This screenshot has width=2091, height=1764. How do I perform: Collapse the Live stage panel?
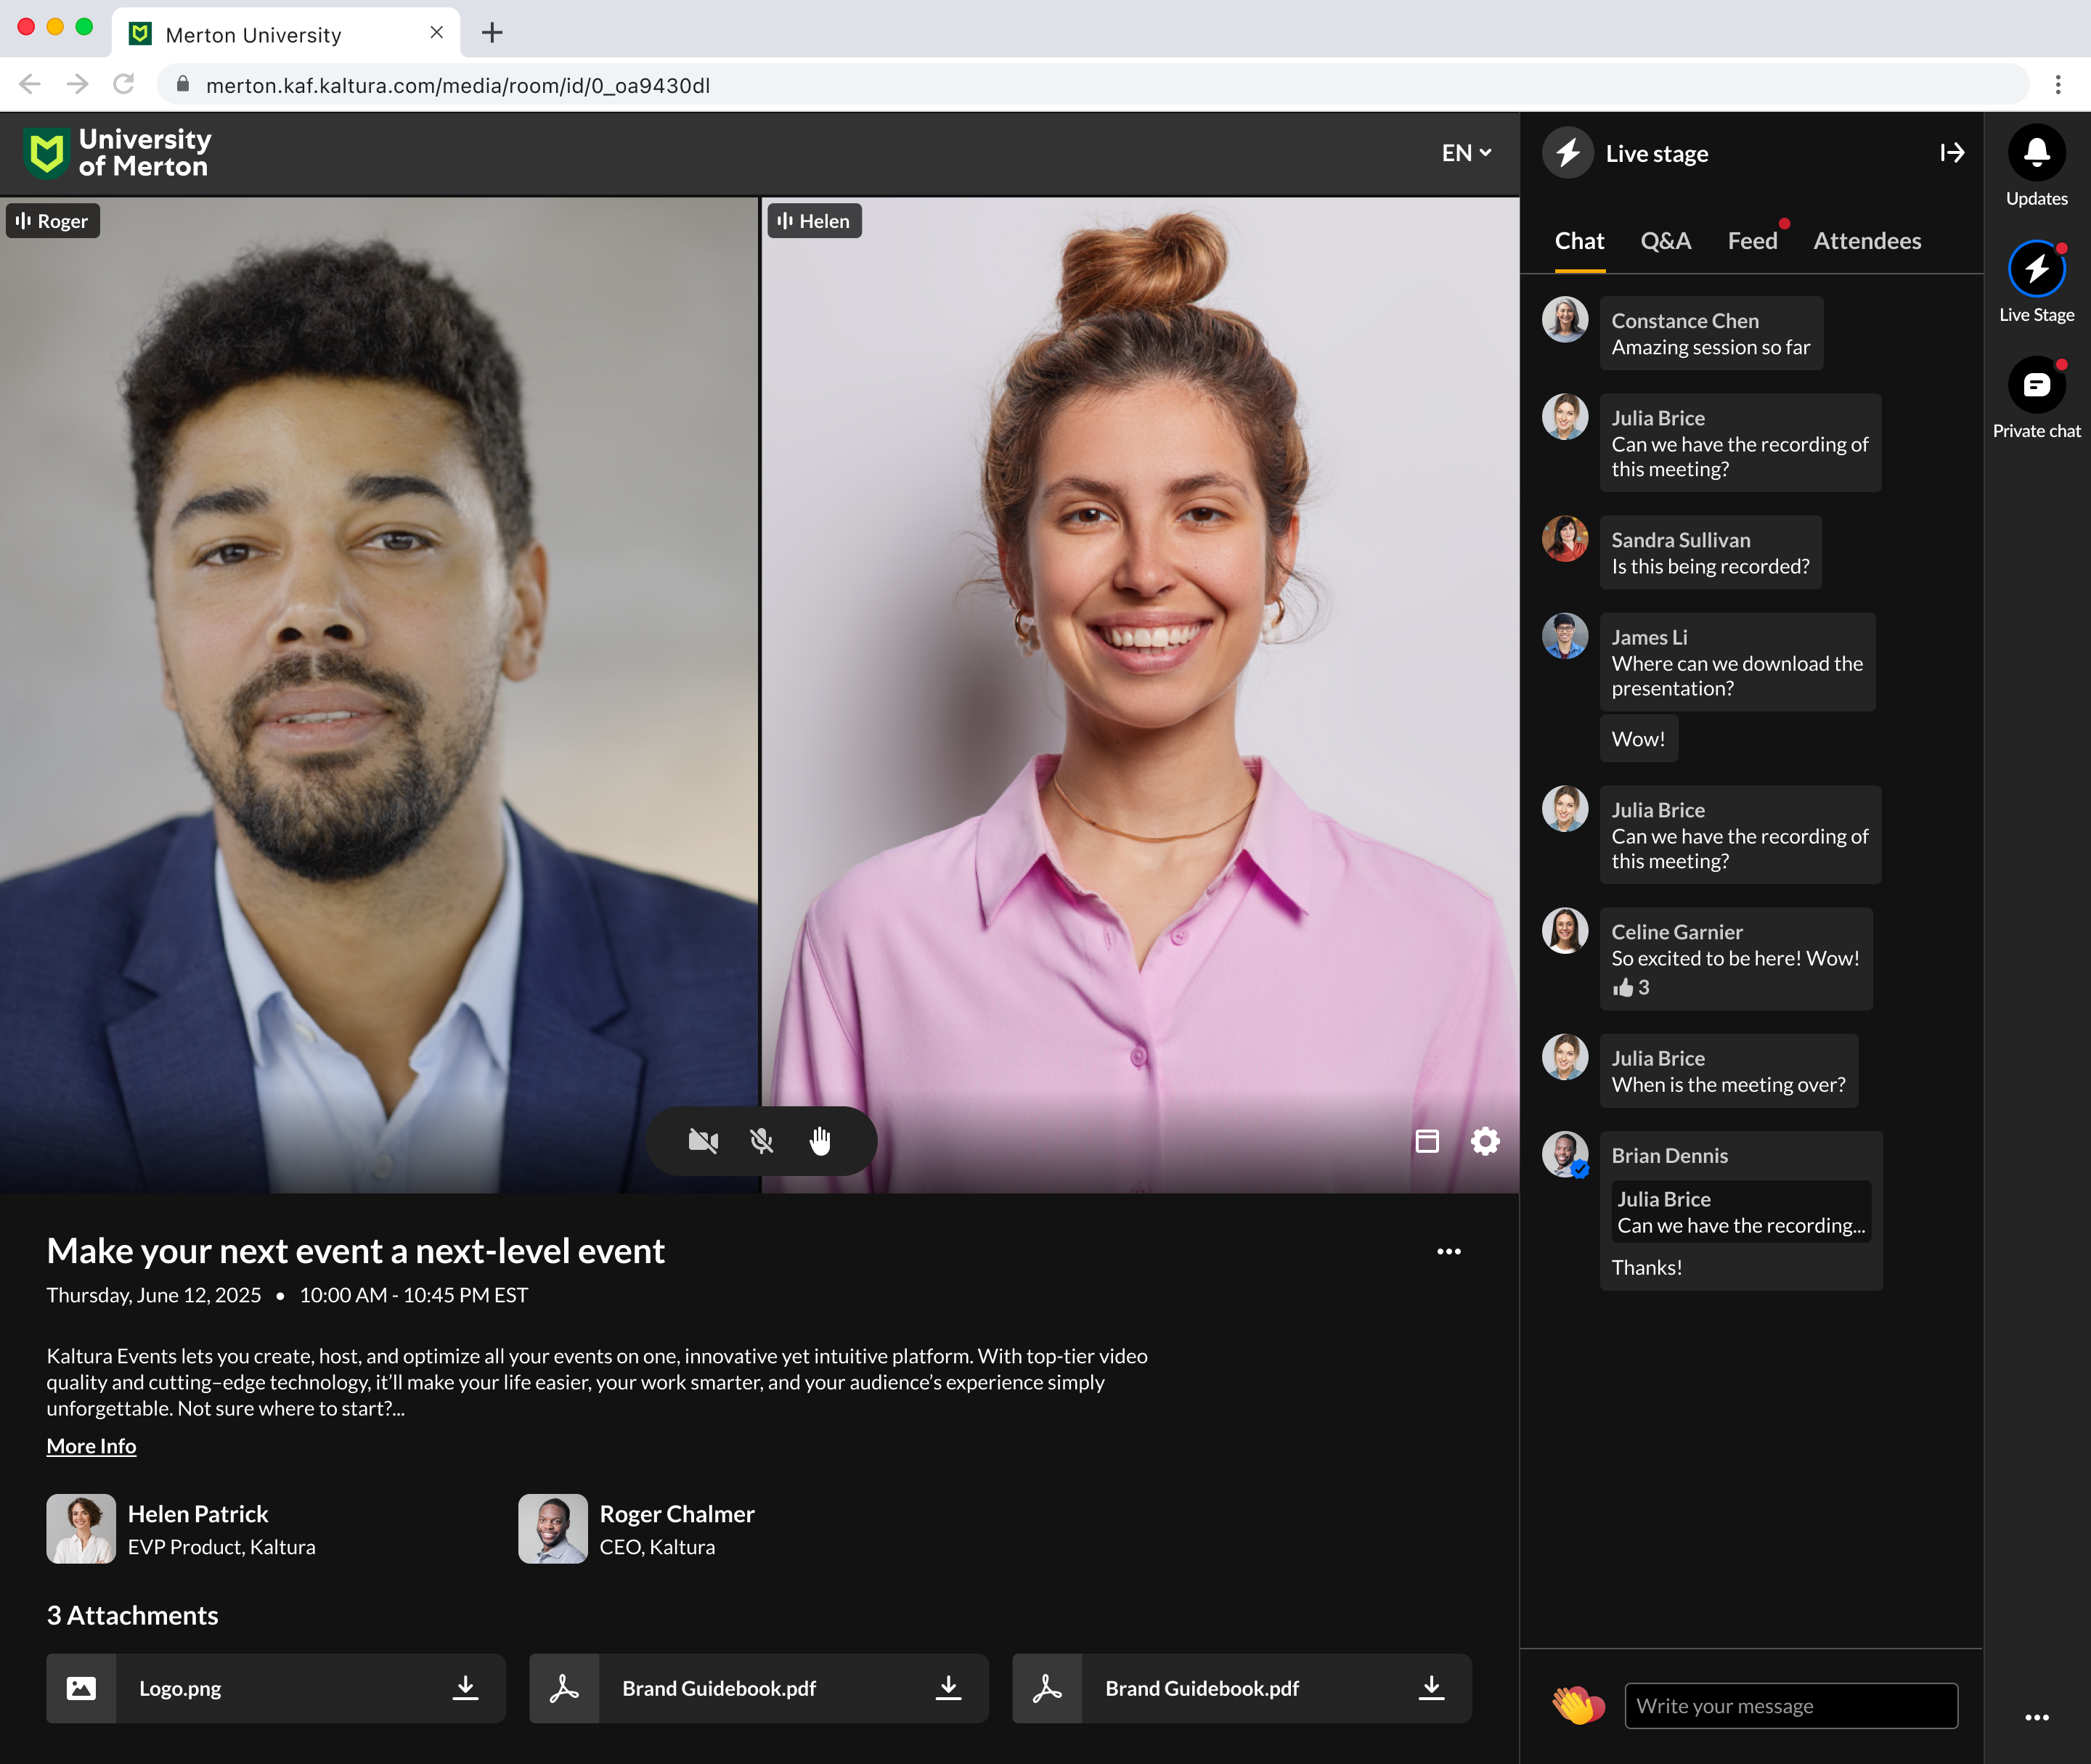click(1951, 153)
